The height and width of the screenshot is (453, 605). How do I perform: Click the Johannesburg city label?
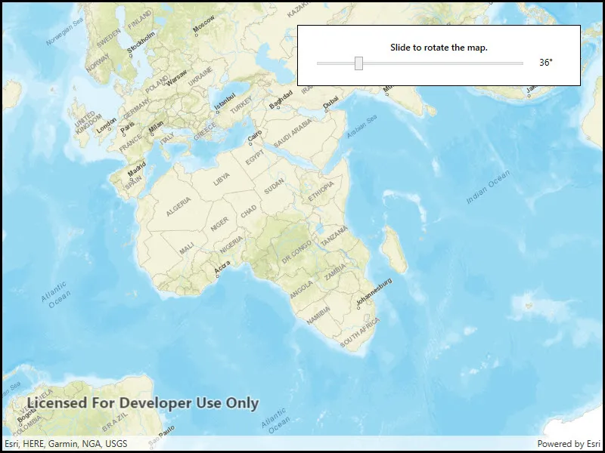[x=374, y=291]
